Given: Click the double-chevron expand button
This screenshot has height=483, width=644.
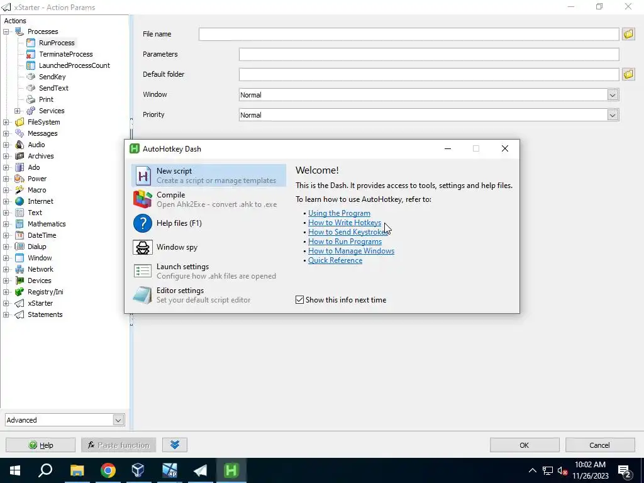Looking at the screenshot, I should coord(175,445).
